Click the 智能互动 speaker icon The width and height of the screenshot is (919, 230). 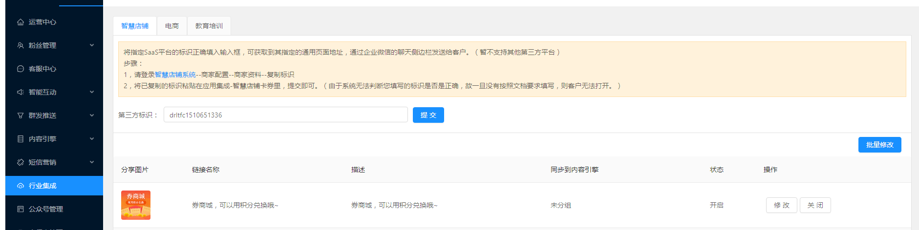[21, 92]
